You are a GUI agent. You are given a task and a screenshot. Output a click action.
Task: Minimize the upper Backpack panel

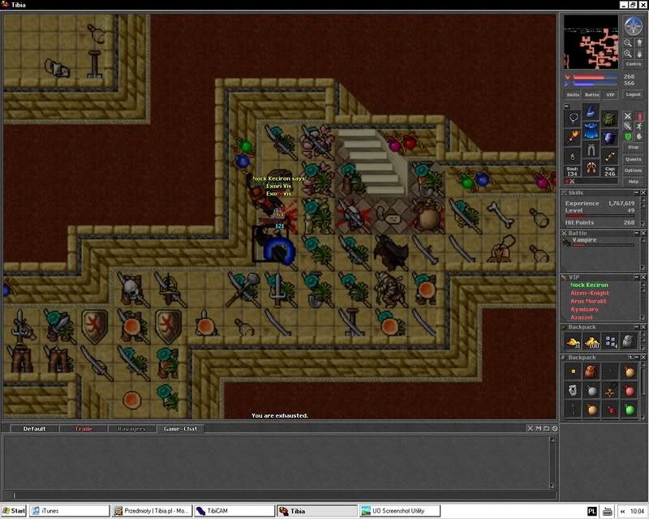(636, 328)
